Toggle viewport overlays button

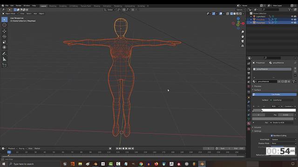221,13
